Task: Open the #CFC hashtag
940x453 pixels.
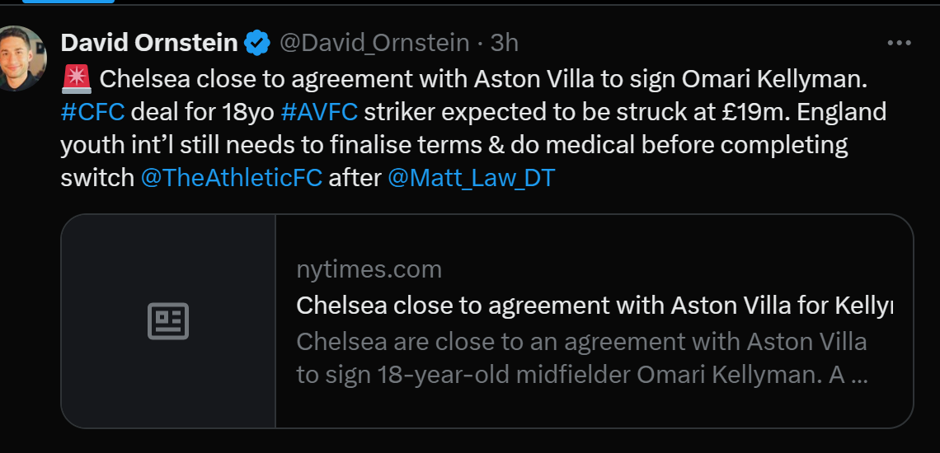Action: point(92,111)
